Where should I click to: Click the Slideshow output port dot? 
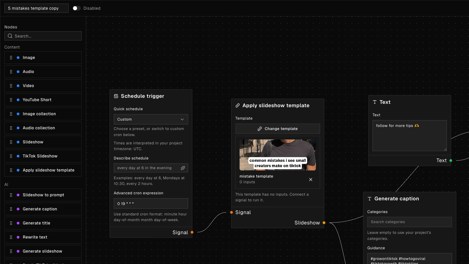[324, 223]
